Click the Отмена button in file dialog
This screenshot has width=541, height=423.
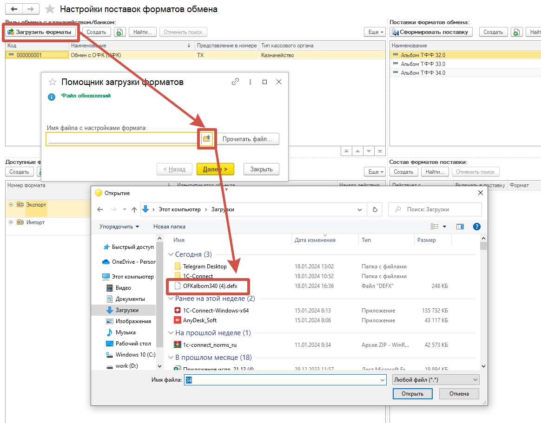coord(459,394)
